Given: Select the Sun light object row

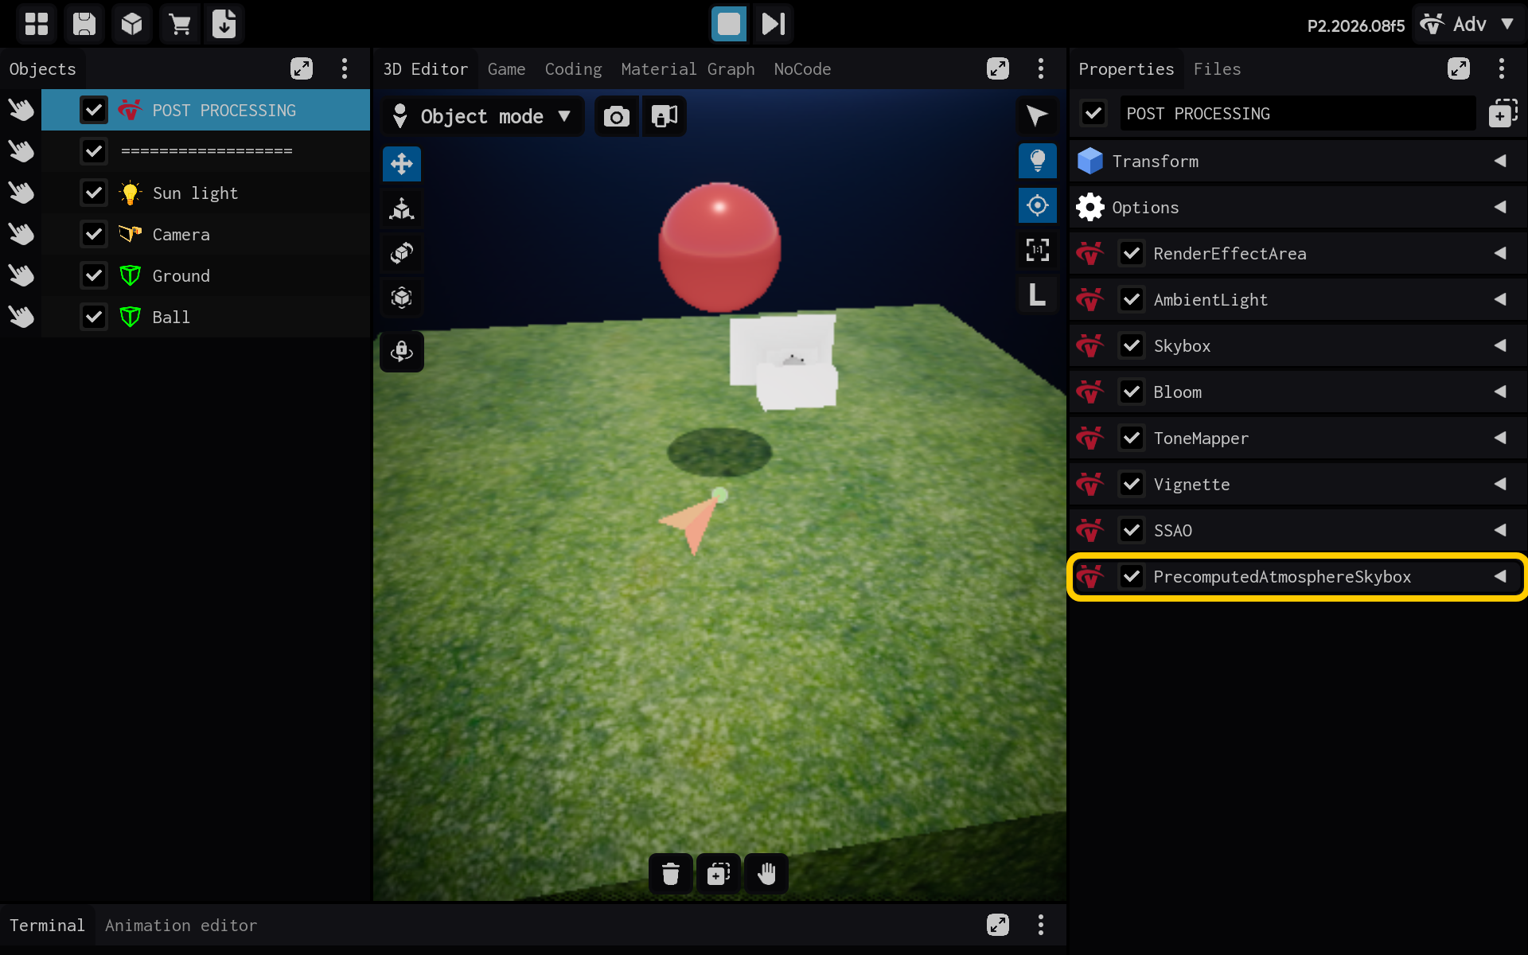Looking at the screenshot, I should (x=205, y=193).
